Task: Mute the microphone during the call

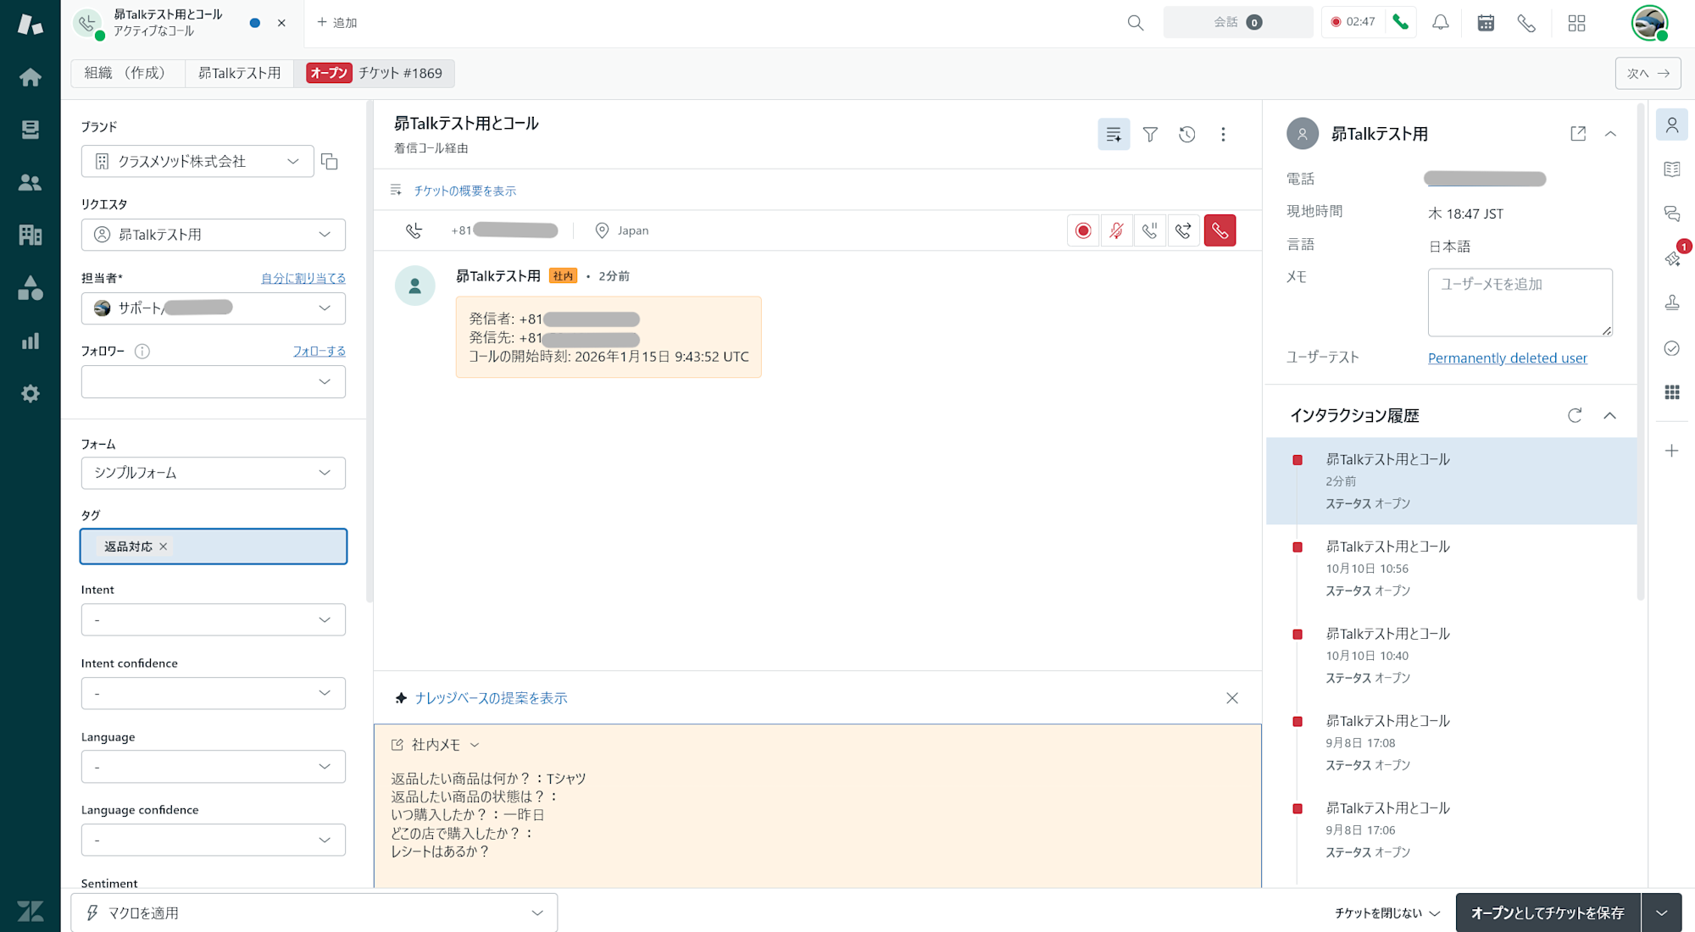Action: pos(1116,230)
